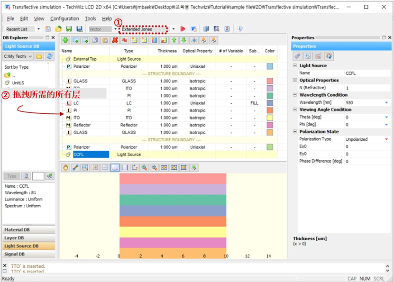Refresh the DB Explorer list
Viewport: 394px width, 282px height.
49,56
